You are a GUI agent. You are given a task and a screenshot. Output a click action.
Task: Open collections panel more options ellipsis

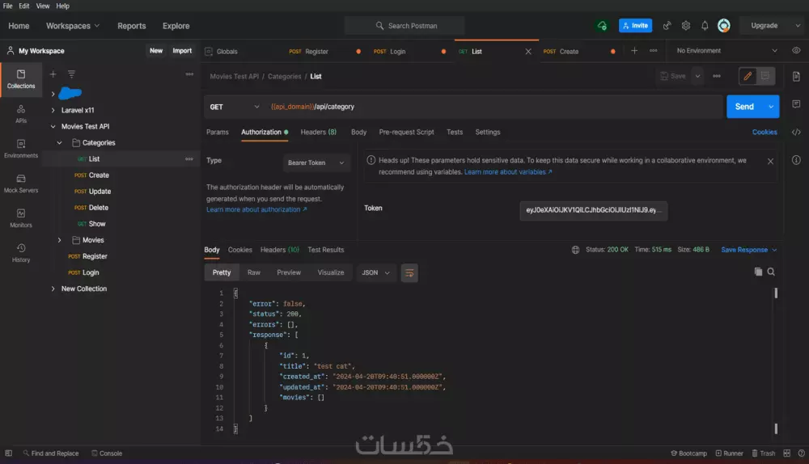click(x=189, y=74)
